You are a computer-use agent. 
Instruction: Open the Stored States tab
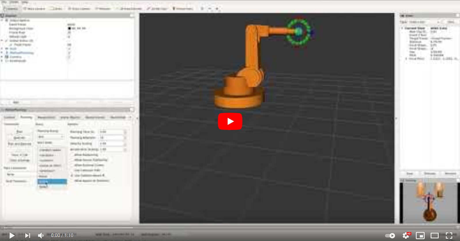(x=118, y=117)
